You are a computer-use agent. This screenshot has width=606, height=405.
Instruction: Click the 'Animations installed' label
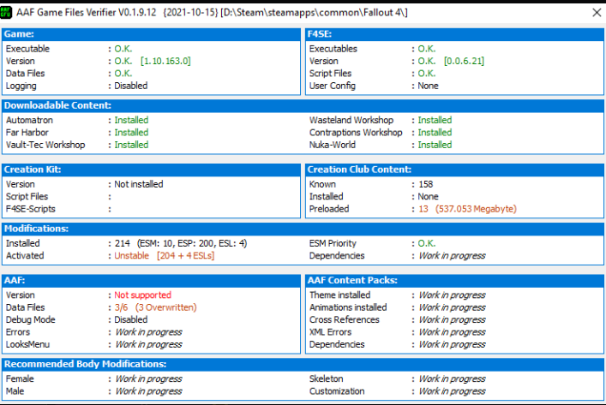[348, 307]
